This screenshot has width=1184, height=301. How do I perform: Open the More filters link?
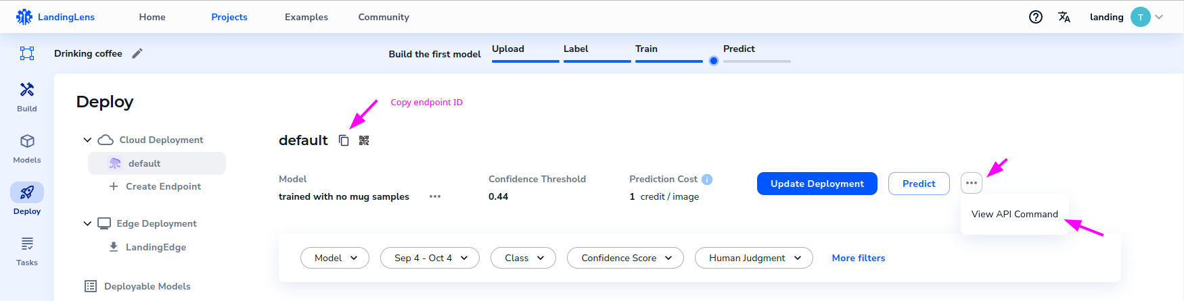pyautogui.click(x=859, y=258)
